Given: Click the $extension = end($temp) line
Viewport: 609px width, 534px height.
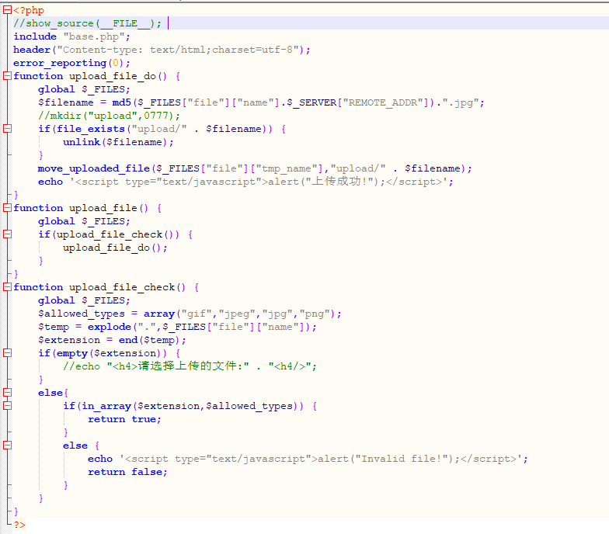Looking at the screenshot, I should (112, 340).
